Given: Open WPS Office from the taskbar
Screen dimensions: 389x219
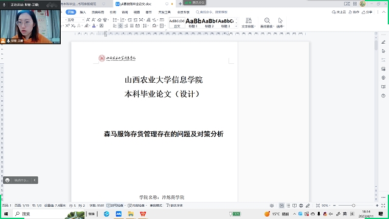Looking at the screenshot, I should coord(143,214).
